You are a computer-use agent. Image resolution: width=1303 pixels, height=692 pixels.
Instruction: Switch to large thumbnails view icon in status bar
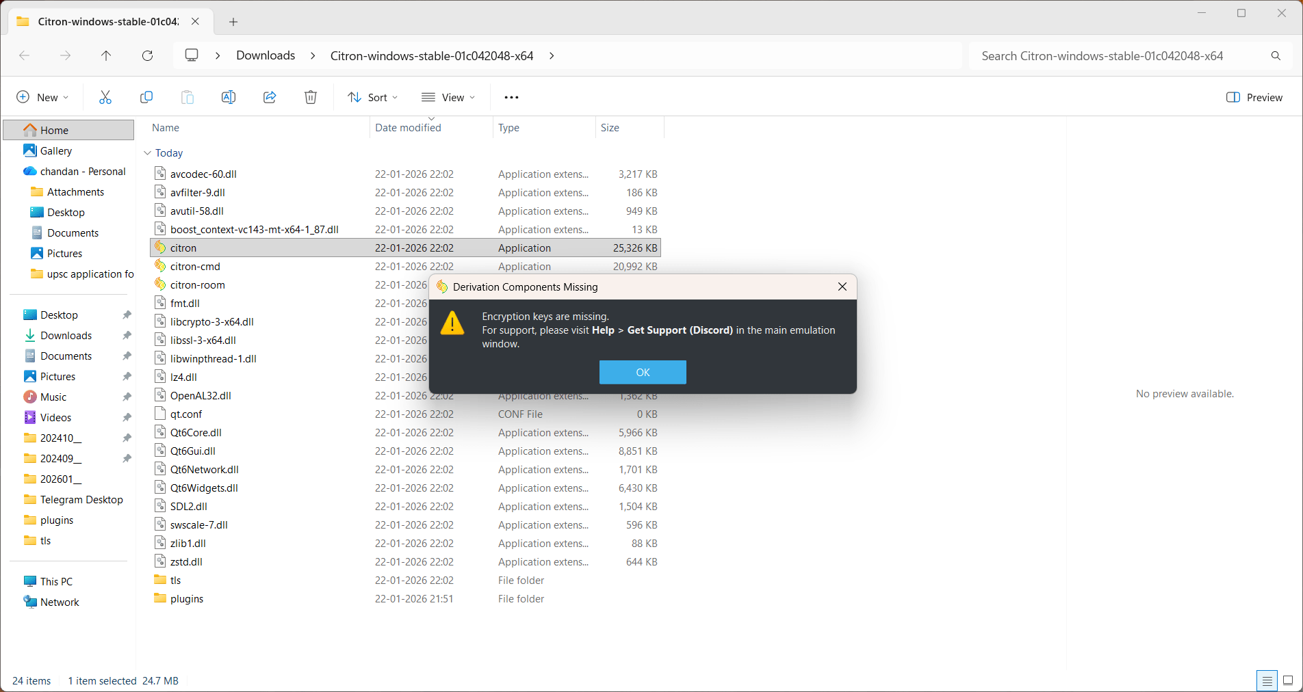(1288, 680)
